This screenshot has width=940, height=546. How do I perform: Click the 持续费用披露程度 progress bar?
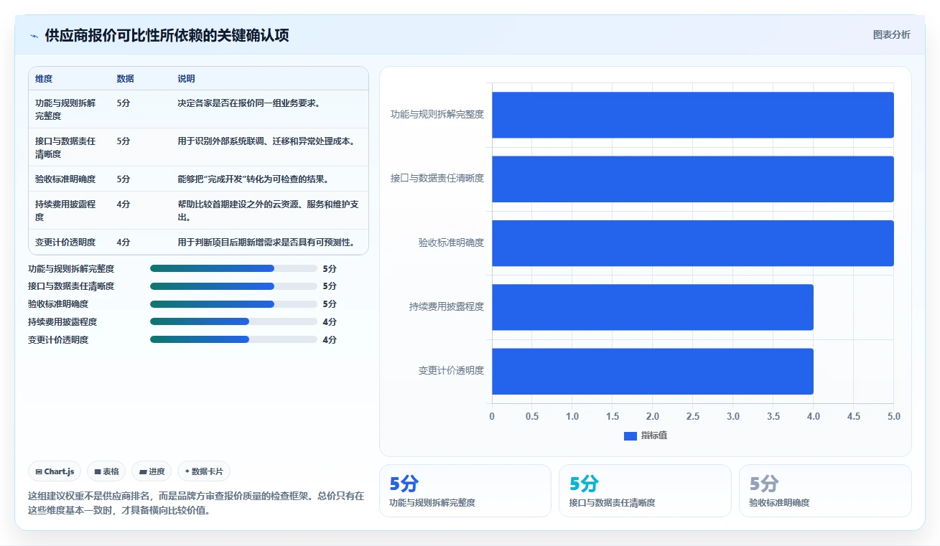[233, 322]
